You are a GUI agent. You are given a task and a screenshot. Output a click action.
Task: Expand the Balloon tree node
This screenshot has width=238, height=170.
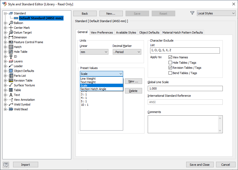(5, 23)
